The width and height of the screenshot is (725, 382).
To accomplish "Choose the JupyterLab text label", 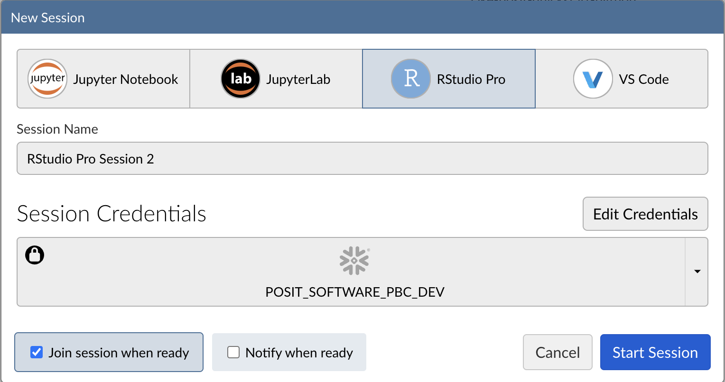I will 298,79.
